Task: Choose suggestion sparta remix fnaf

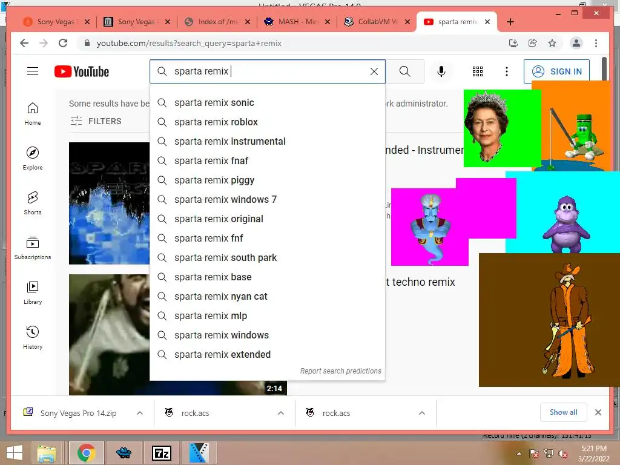Action: point(267,161)
